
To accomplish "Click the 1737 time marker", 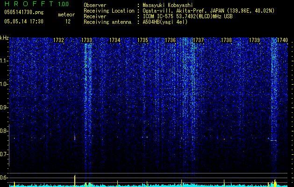I will (x=198, y=40).
